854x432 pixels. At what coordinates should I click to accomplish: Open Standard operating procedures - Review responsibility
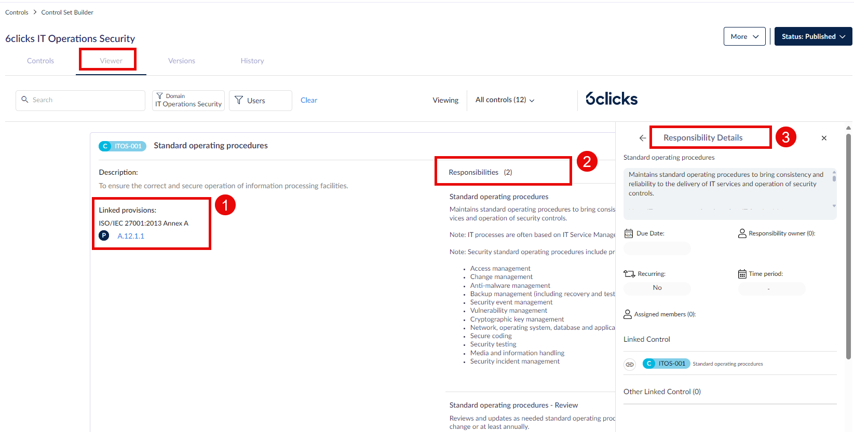pos(513,405)
